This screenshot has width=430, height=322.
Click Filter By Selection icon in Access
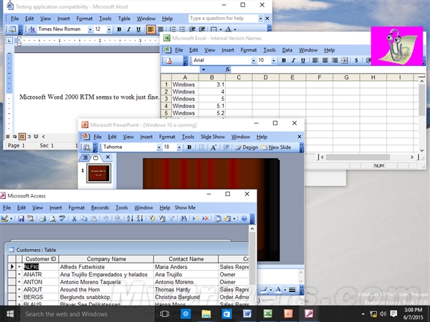tap(152, 219)
